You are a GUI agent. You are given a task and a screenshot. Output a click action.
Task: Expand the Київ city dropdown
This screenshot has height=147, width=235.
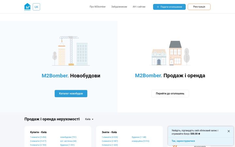[89, 119]
